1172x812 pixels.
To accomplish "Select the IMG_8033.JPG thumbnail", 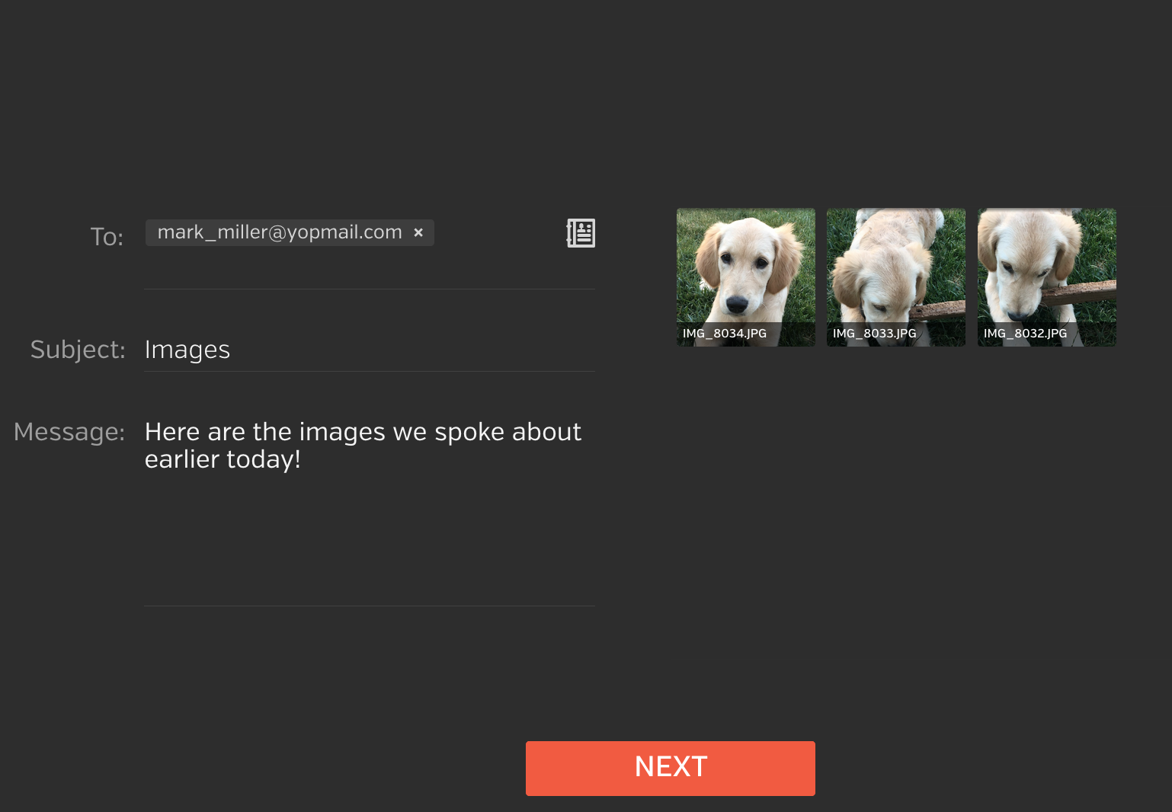I will (896, 277).
